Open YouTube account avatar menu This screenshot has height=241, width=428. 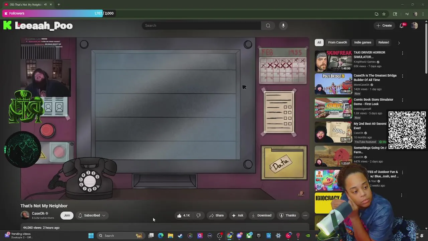click(415, 26)
